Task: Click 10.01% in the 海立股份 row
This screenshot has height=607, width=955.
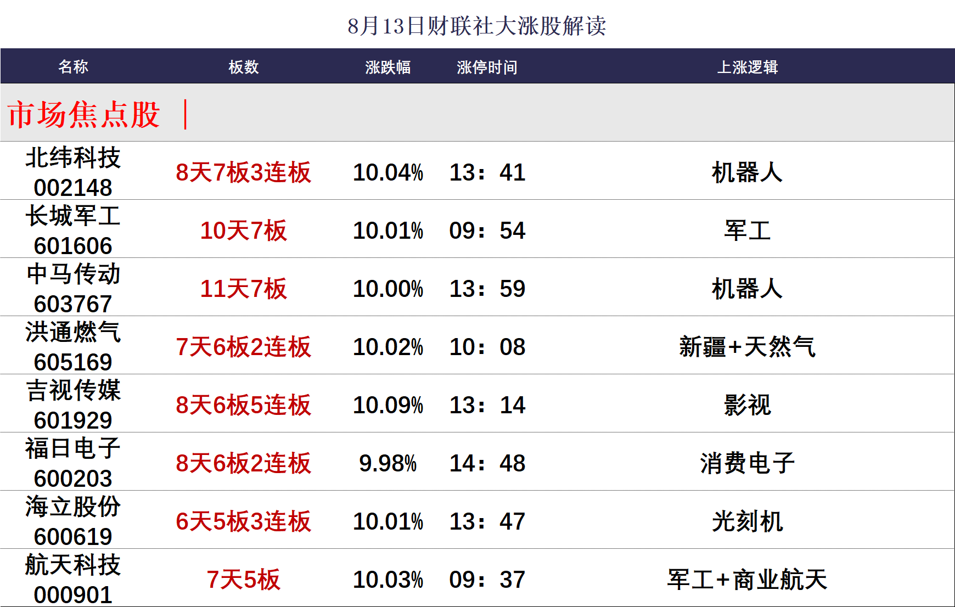Action: 388,521
